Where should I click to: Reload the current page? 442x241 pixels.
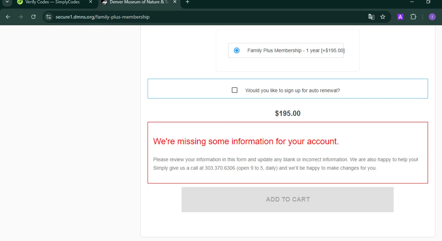[x=33, y=17]
